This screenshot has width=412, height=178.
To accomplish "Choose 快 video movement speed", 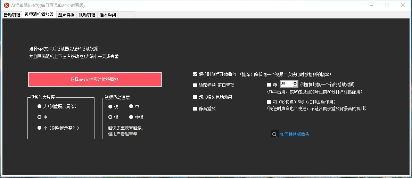I will [110, 107].
